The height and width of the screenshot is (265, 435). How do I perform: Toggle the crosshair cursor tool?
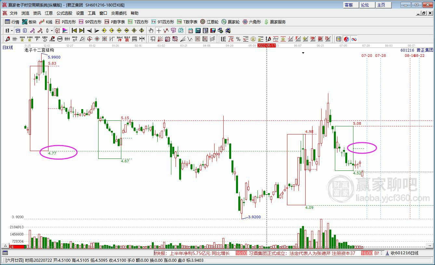point(159,31)
